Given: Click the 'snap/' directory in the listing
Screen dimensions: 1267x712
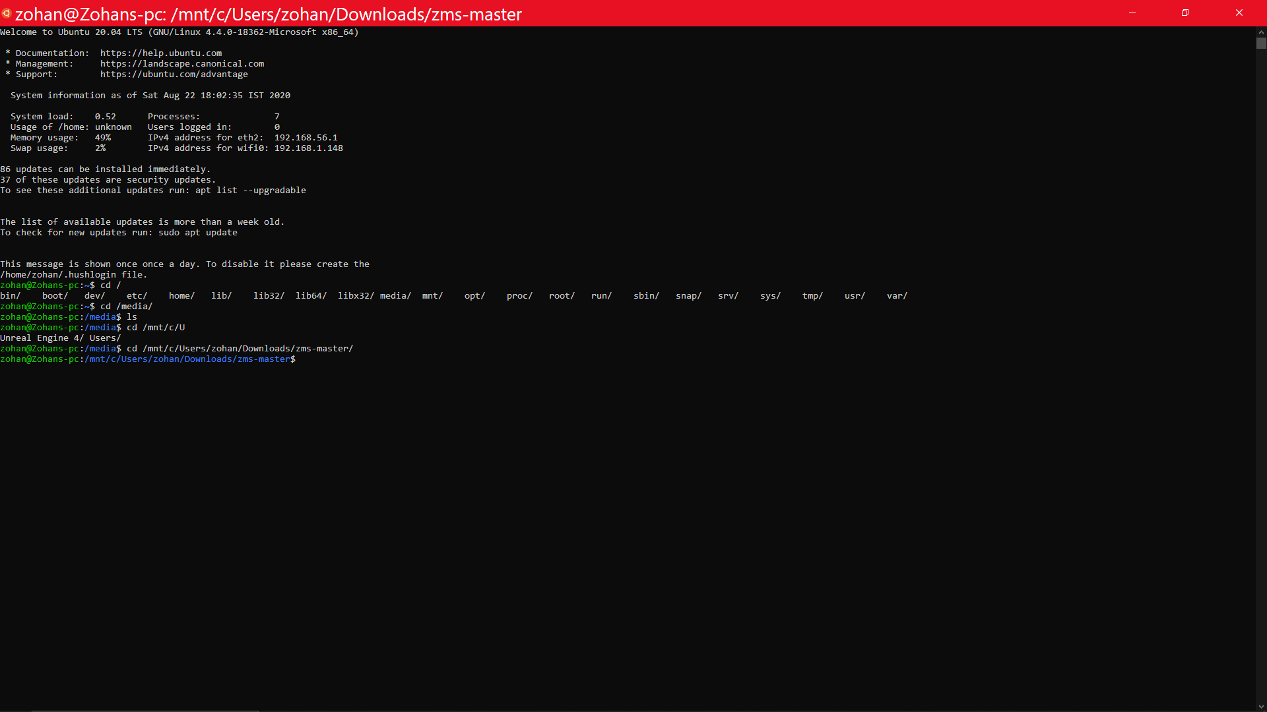Looking at the screenshot, I should click(688, 296).
